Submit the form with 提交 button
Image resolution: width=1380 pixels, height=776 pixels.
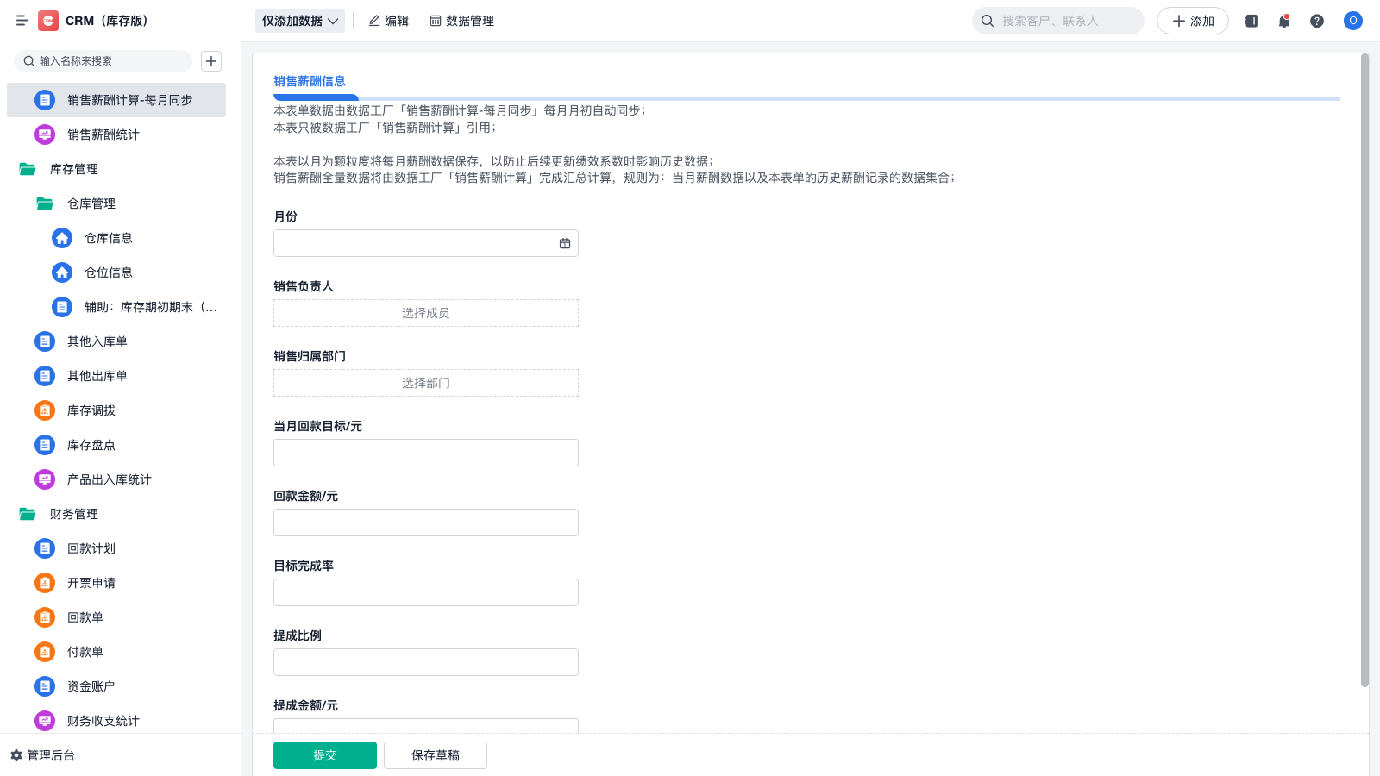pos(324,755)
